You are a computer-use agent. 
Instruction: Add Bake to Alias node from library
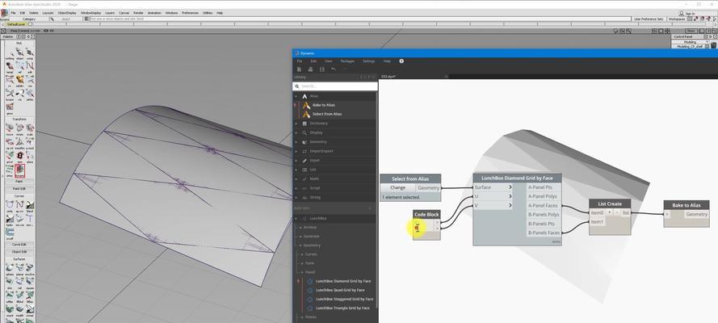coord(323,105)
